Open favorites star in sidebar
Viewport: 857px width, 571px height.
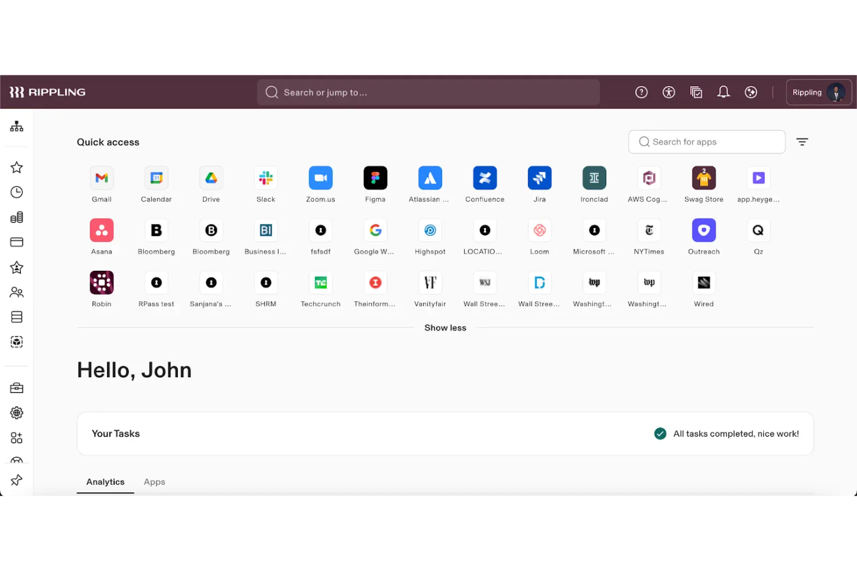[17, 167]
